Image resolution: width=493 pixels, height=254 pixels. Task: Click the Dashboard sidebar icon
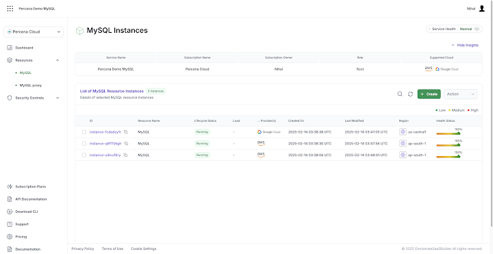(x=10, y=48)
